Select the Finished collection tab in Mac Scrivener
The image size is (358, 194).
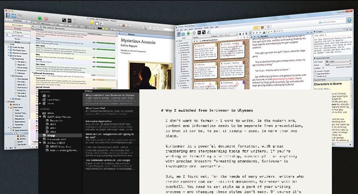click(x=17, y=29)
